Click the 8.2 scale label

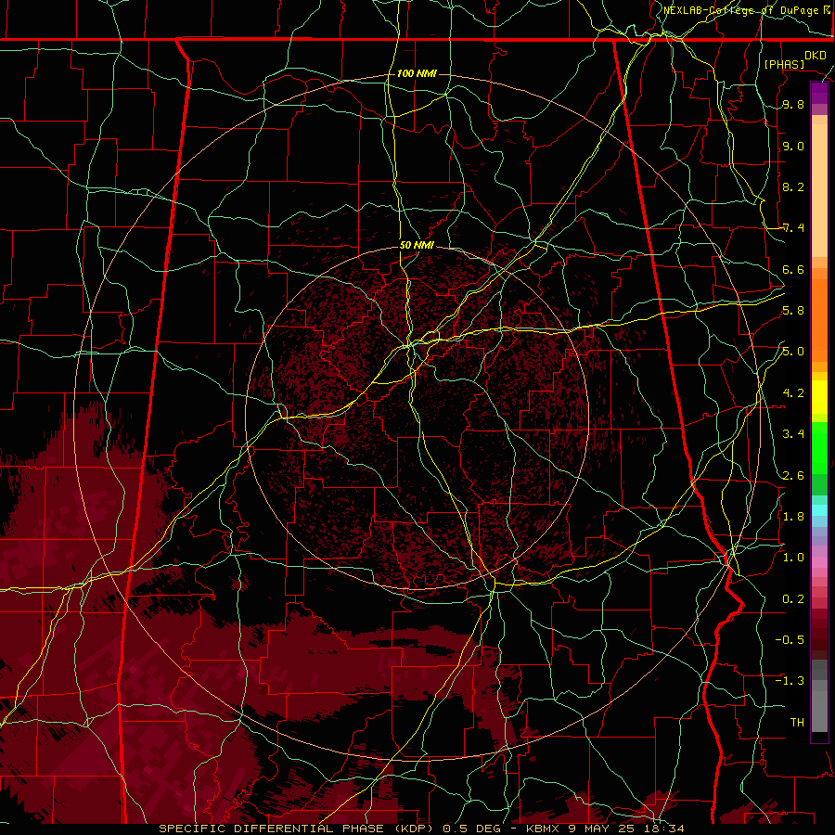point(793,186)
